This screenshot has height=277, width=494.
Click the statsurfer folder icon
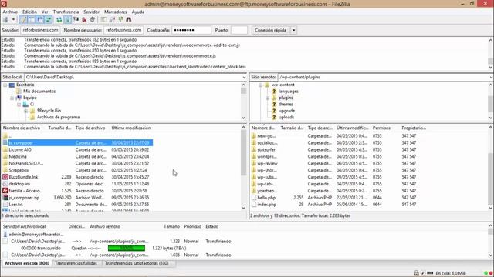coord(254,150)
